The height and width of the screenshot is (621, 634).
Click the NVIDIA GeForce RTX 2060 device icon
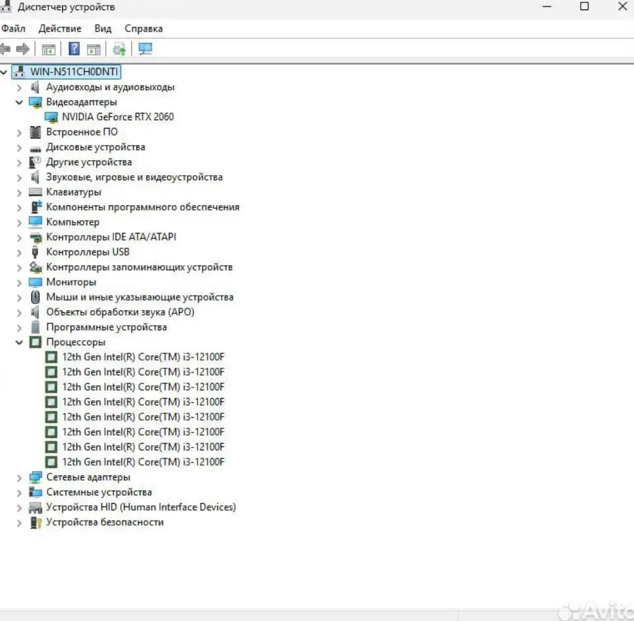pyautogui.click(x=52, y=117)
